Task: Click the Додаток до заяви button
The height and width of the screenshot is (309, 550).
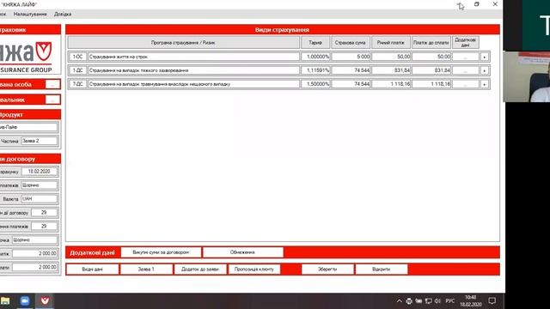Action: coord(200,269)
